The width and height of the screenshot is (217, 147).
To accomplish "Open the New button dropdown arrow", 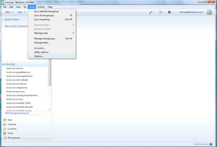I will click(12, 12).
